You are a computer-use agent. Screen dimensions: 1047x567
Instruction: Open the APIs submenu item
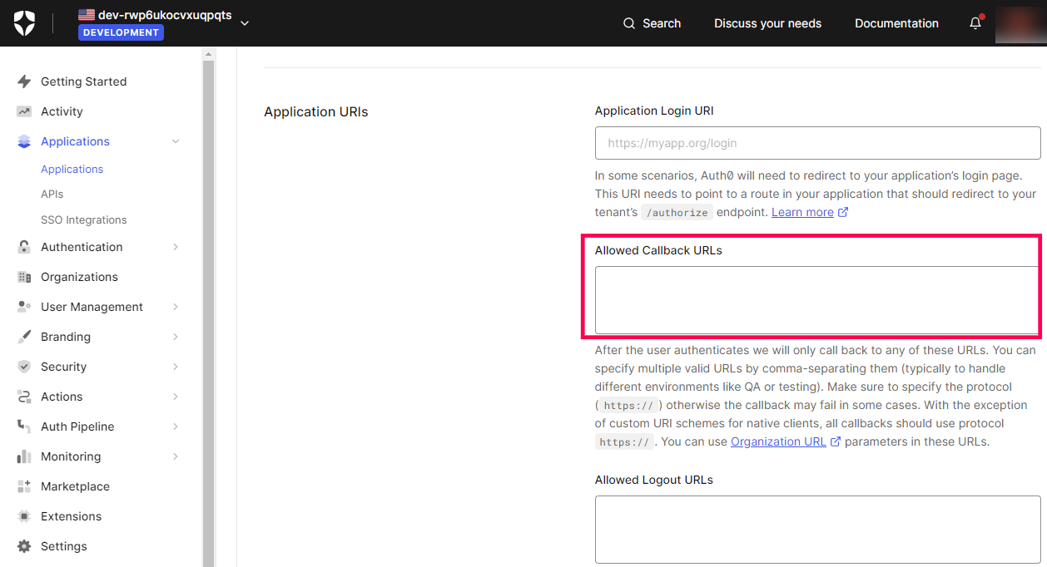click(52, 194)
